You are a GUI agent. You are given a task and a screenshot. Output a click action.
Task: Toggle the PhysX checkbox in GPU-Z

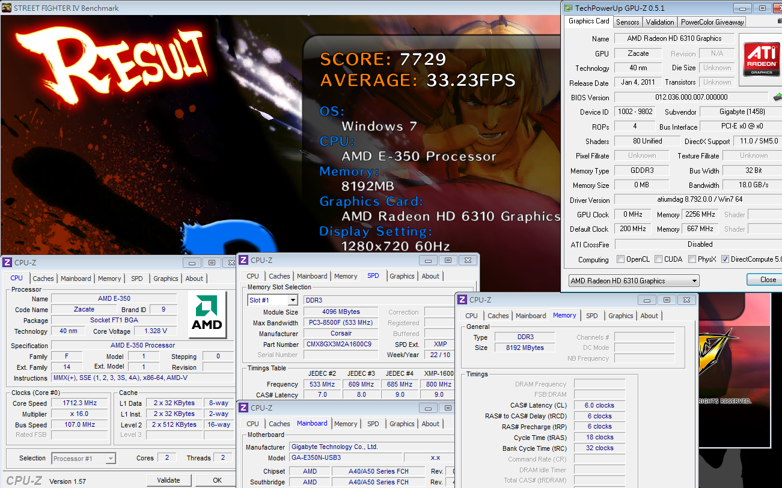tap(692, 259)
